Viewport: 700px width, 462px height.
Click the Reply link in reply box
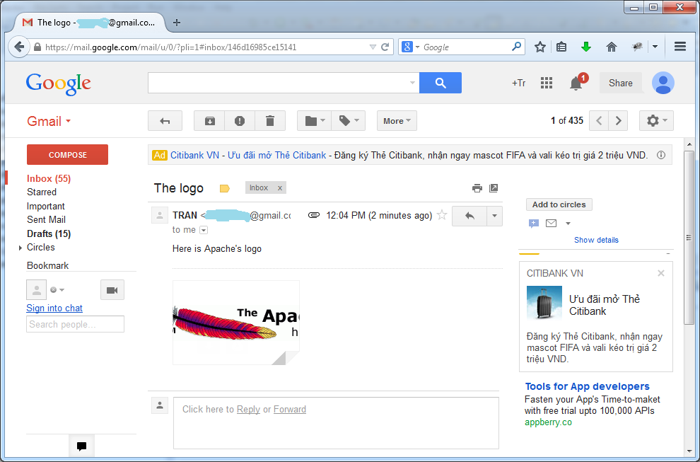(248, 409)
